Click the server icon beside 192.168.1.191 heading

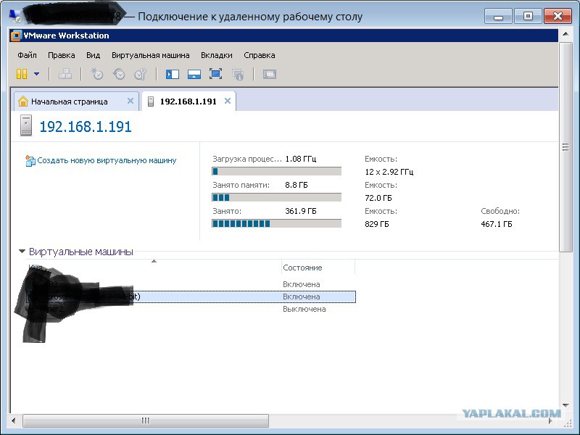click(26, 125)
